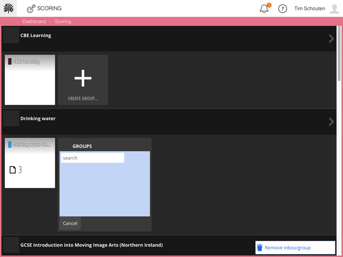Toggle the square box beside the GCSE Introduction row
This screenshot has height=257, width=343.
click(x=11, y=245)
